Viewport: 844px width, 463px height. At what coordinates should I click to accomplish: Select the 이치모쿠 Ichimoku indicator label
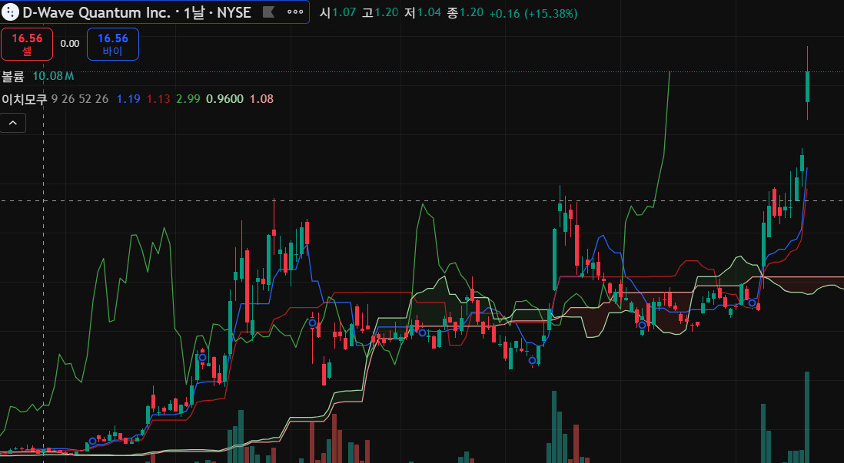pos(24,99)
